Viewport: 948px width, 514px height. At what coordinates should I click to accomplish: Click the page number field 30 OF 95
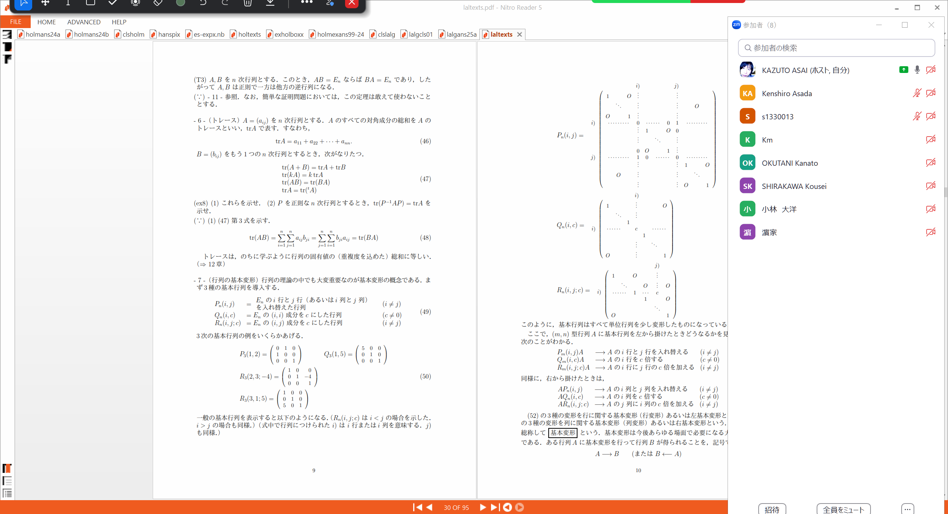(x=456, y=508)
